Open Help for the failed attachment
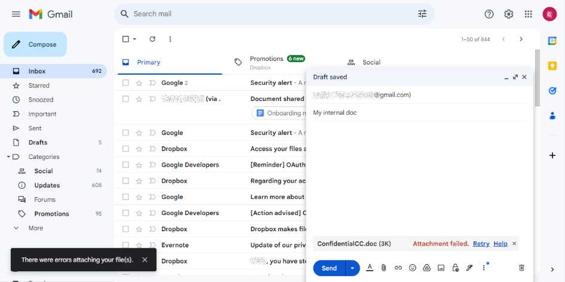This screenshot has height=282, width=565. click(500, 244)
